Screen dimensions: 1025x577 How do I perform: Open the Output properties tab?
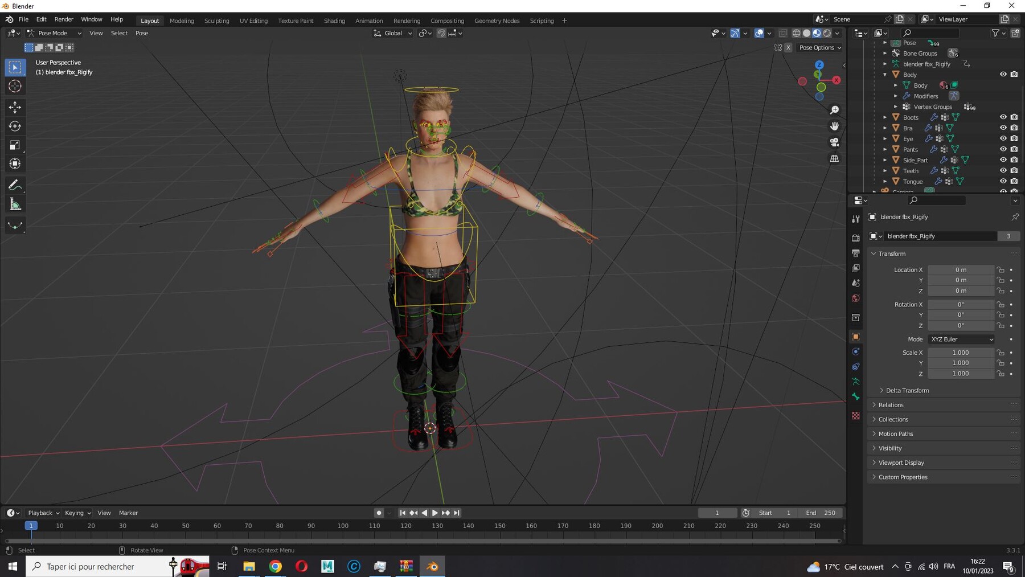855,253
